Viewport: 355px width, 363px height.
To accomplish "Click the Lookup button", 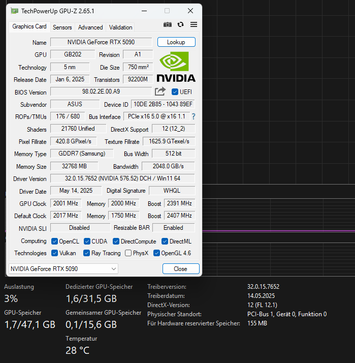I will [x=176, y=42].
